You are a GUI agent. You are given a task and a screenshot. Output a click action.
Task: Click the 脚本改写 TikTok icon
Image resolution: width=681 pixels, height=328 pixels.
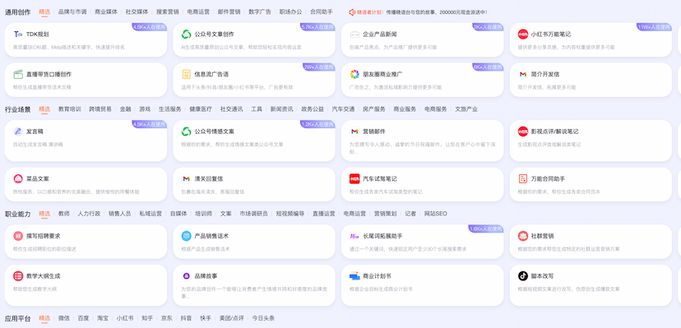pyautogui.click(x=523, y=276)
